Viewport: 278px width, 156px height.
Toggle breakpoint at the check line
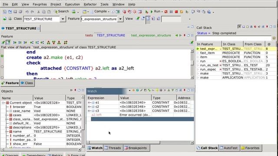pyautogui.click(x=2, y=67)
